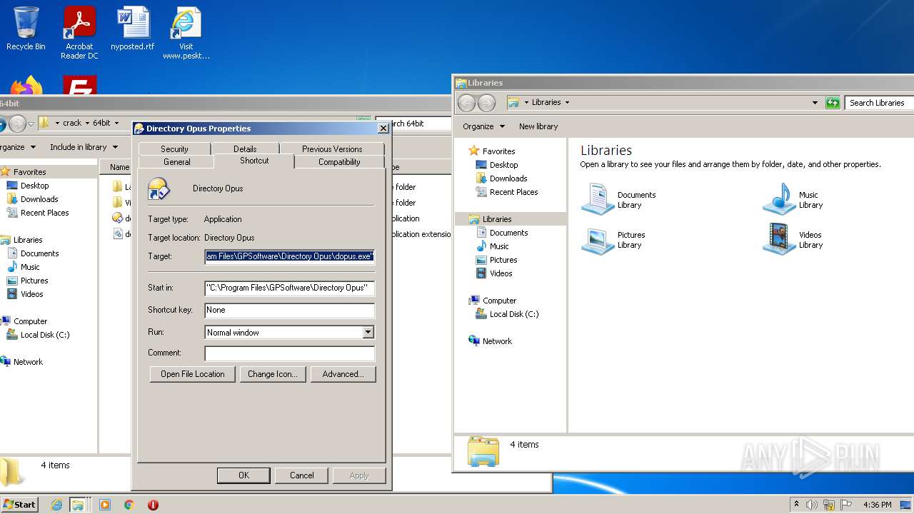Open Music Library in Libraries window
Image resolution: width=914 pixels, height=514 pixels.
click(793, 200)
